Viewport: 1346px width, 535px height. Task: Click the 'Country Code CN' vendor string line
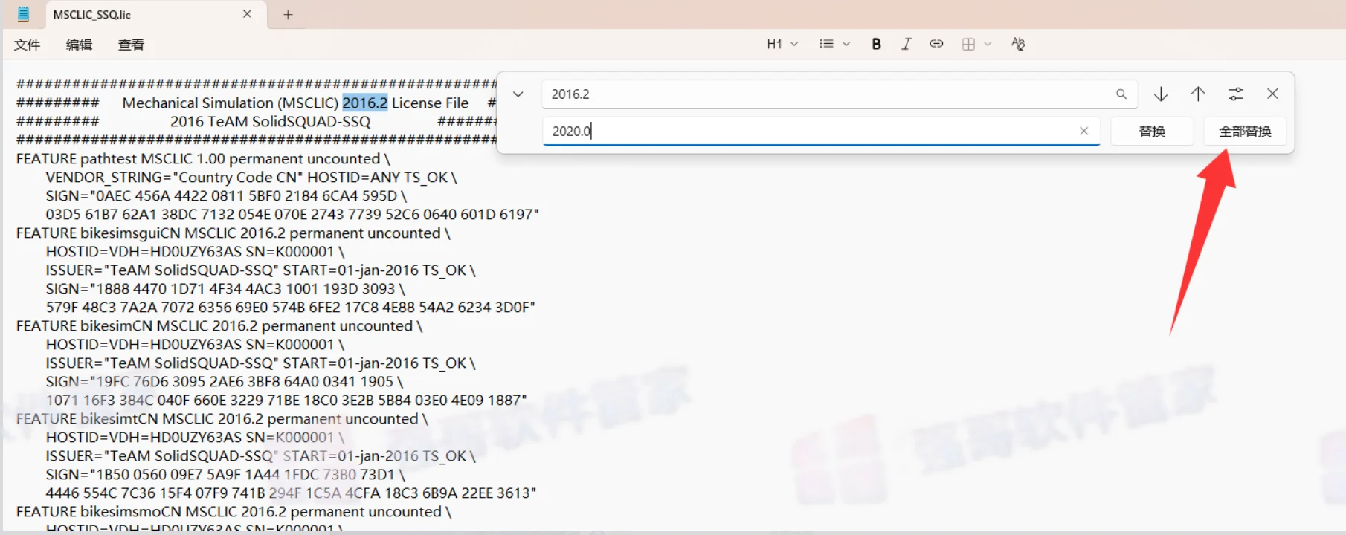pyautogui.click(x=251, y=177)
